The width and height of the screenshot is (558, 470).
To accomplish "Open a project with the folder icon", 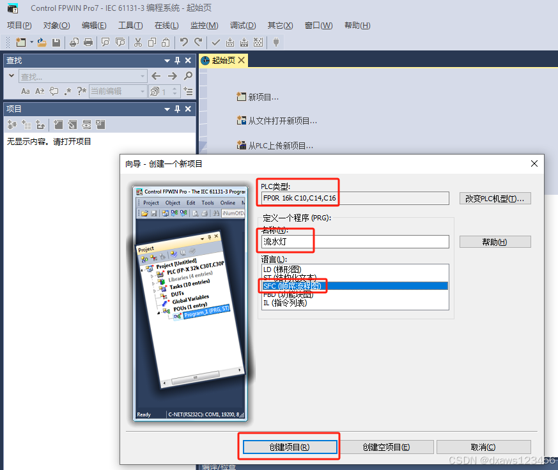I will (x=43, y=42).
